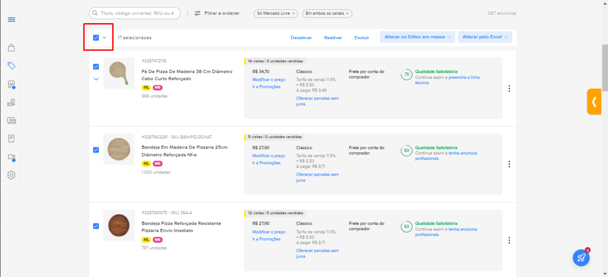
Task: Open the store icon with notification dot
Action: 11,83
